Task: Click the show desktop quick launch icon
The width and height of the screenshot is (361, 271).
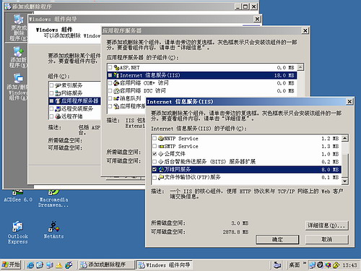Action: (x=50, y=265)
